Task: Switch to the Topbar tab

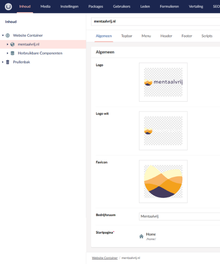Action: 127,36
